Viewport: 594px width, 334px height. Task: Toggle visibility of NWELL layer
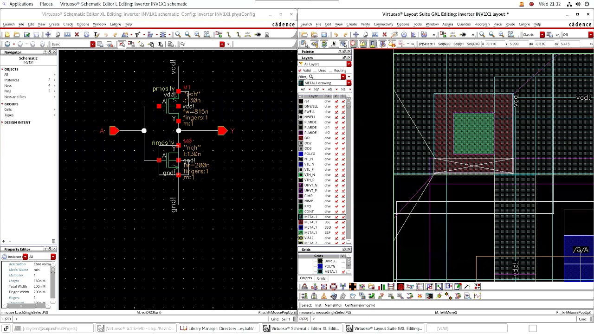click(x=336, y=117)
